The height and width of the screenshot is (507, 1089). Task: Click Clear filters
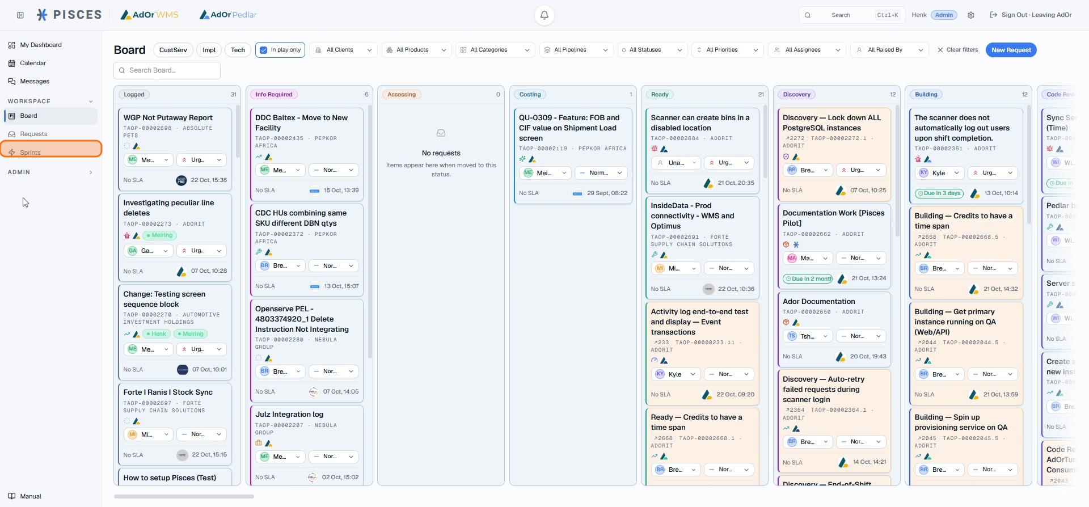coord(957,50)
